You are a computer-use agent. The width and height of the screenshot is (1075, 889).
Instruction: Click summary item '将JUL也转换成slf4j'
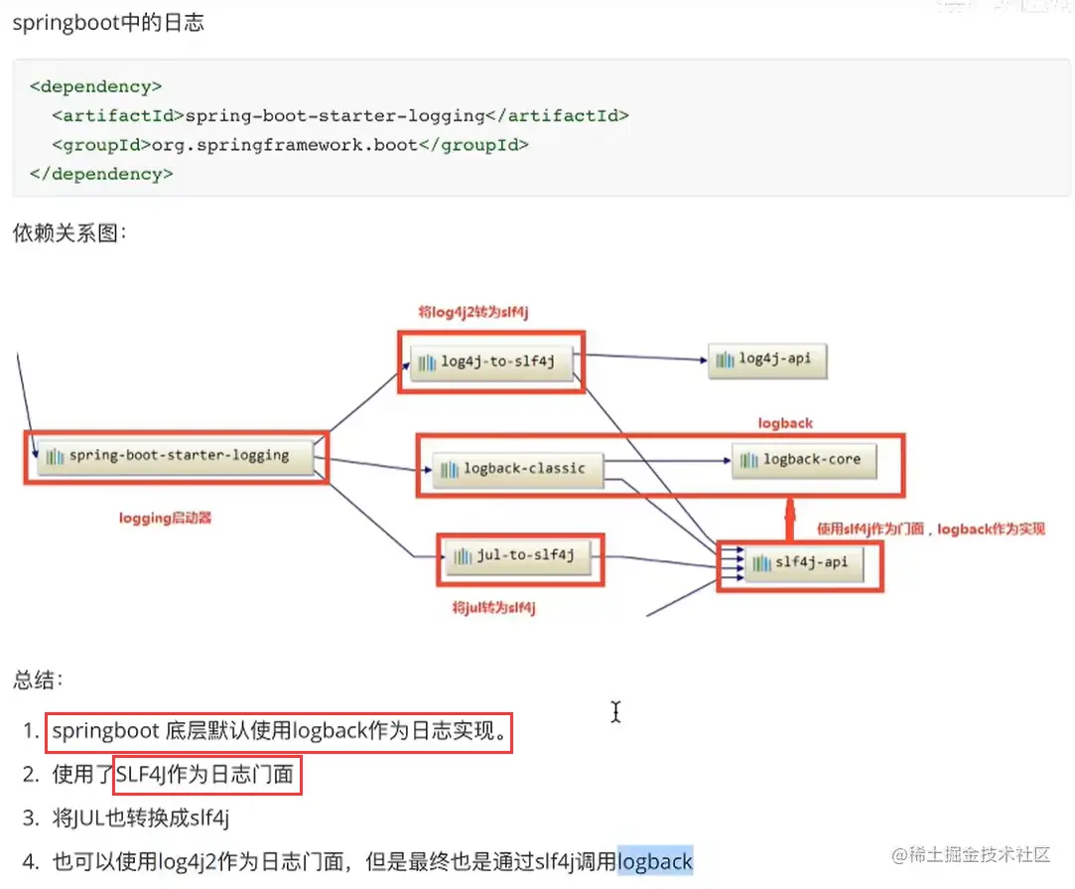(x=141, y=818)
